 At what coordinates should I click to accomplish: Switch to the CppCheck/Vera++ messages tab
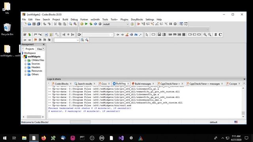(204, 84)
